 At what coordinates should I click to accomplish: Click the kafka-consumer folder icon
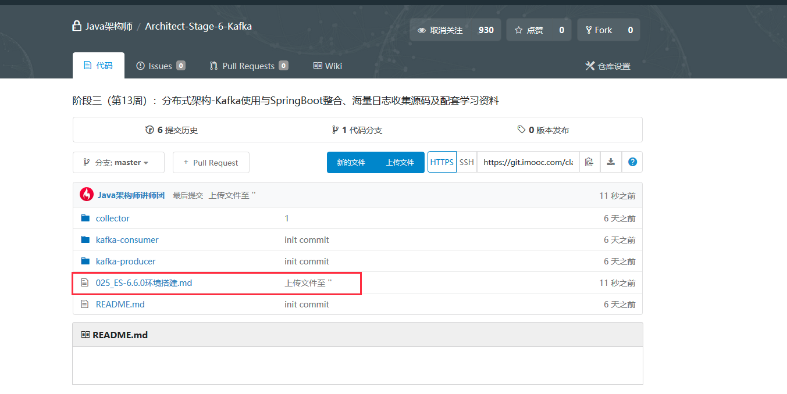coord(86,240)
